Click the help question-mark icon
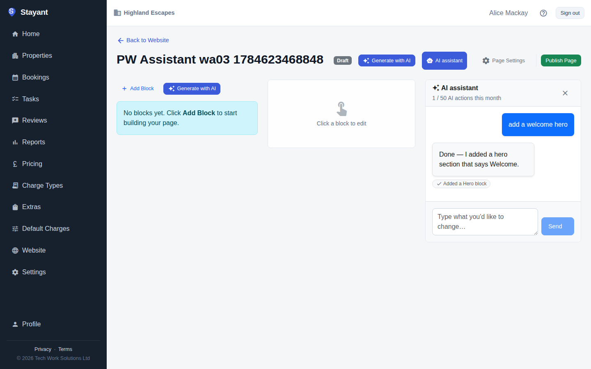 pyautogui.click(x=543, y=13)
